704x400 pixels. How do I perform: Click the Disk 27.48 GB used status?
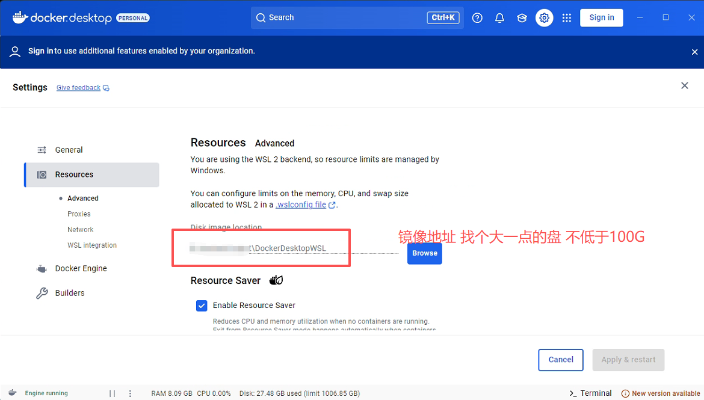click(300, 393)
